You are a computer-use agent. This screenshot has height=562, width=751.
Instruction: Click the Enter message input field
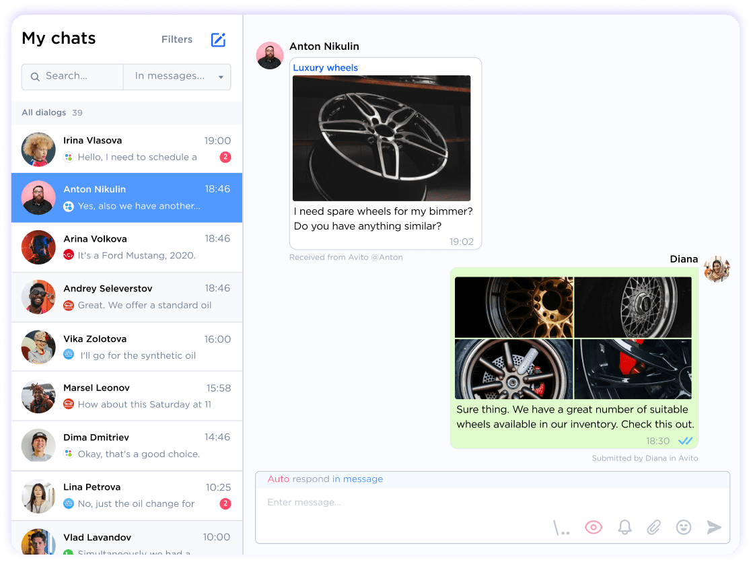click(x=404, y=502)
